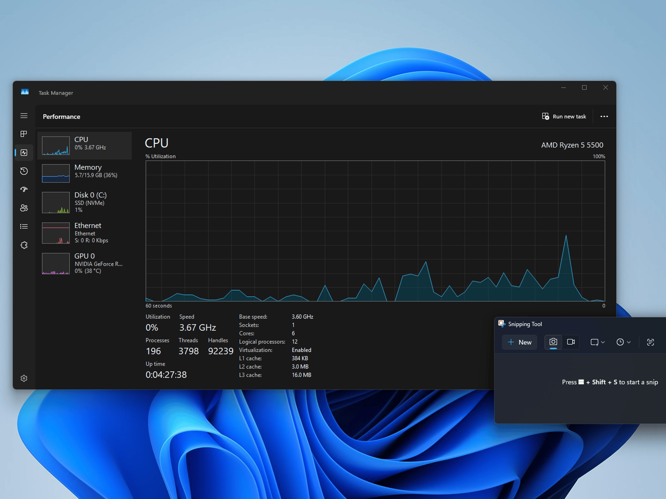Open App history icon in sidebar

pos(24,171)
